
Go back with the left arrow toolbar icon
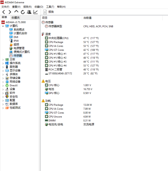(4, 12)
